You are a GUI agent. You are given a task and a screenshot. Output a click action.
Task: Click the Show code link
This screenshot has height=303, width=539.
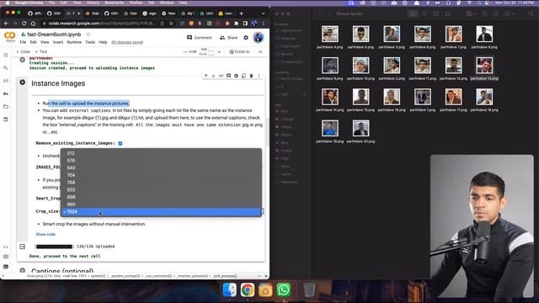coord(45,234)
